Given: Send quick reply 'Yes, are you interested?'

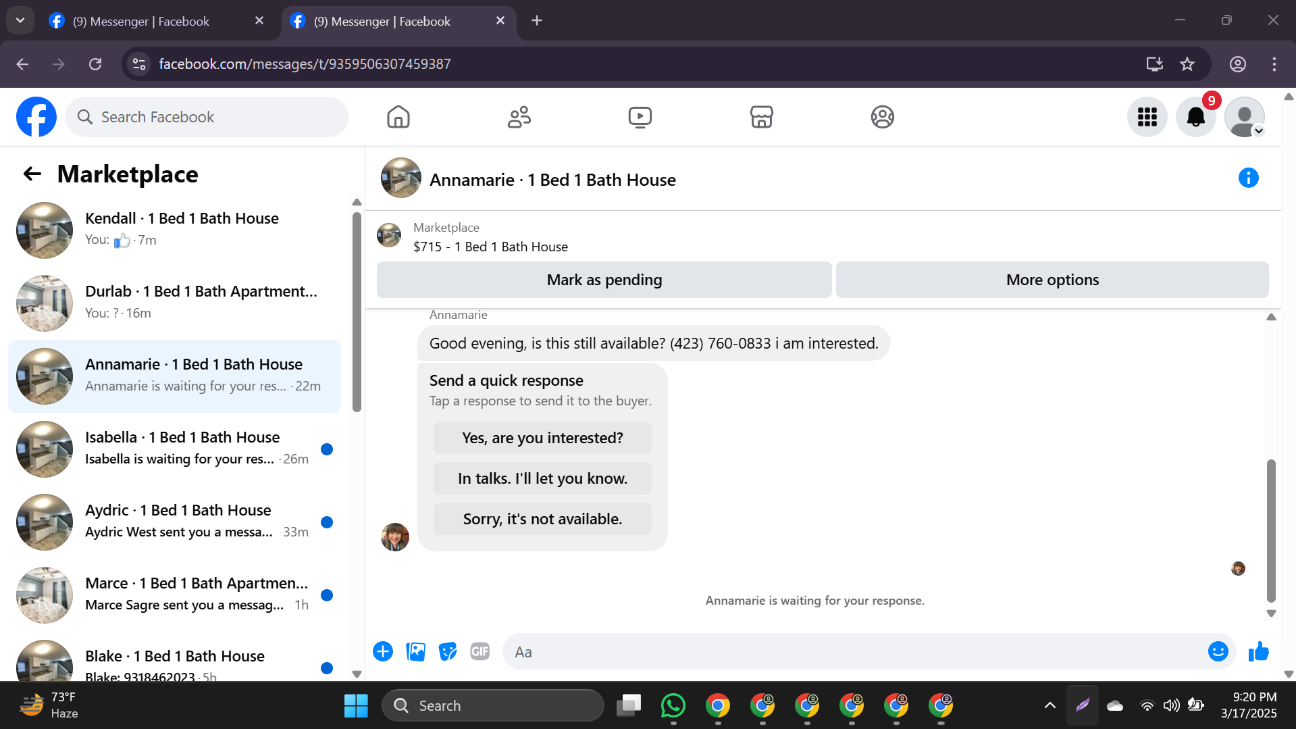Looking at the screenshot, I should point(542,438).
